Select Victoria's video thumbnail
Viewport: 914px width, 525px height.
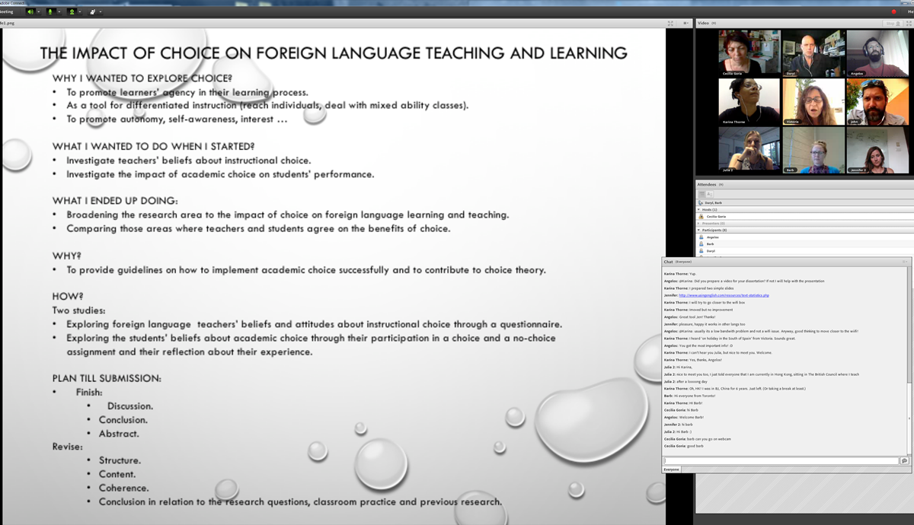813,101
